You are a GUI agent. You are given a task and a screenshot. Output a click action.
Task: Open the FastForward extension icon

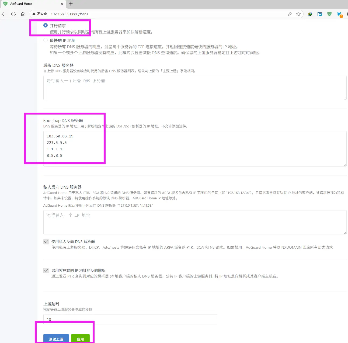320,14
